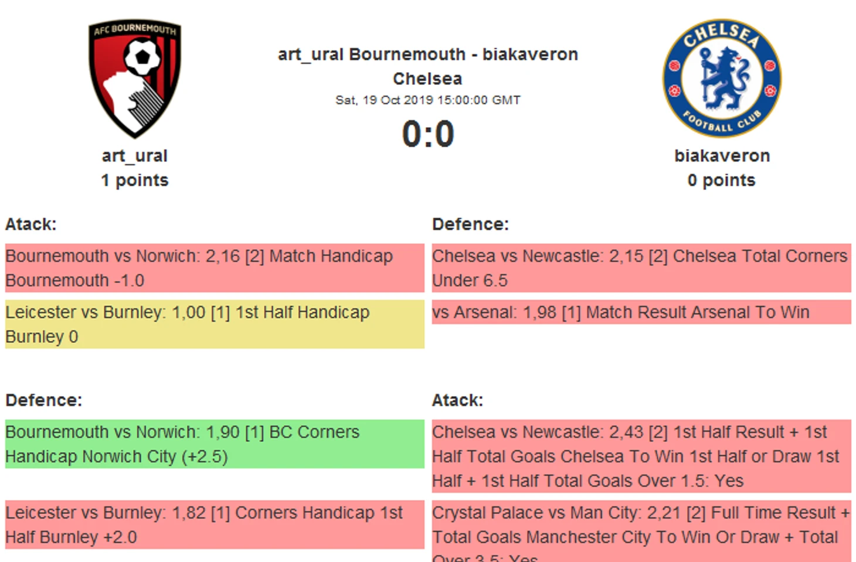Screen dimensions: 856x562
Task: Select Crystal Palace vs Man City Full Time Result bet
Action: point(641,531)
